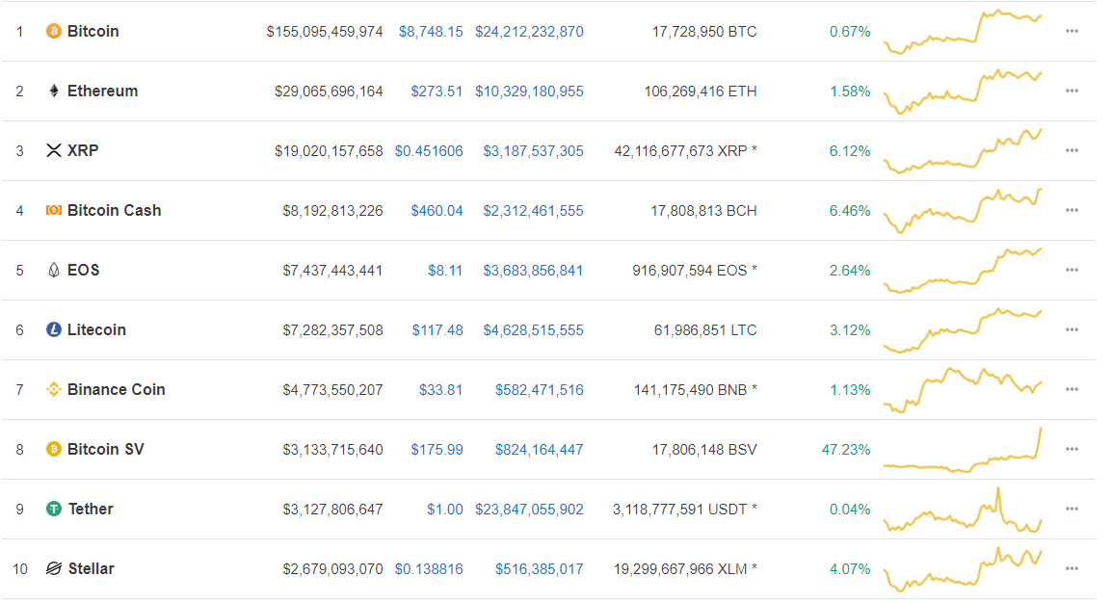Click Stellar price $0.138816
The width and height of the screenshot is (1112, 602).
click(x=429, y=568)
